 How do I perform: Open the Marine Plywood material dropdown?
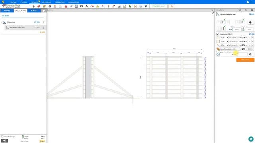tap(231, 49)
